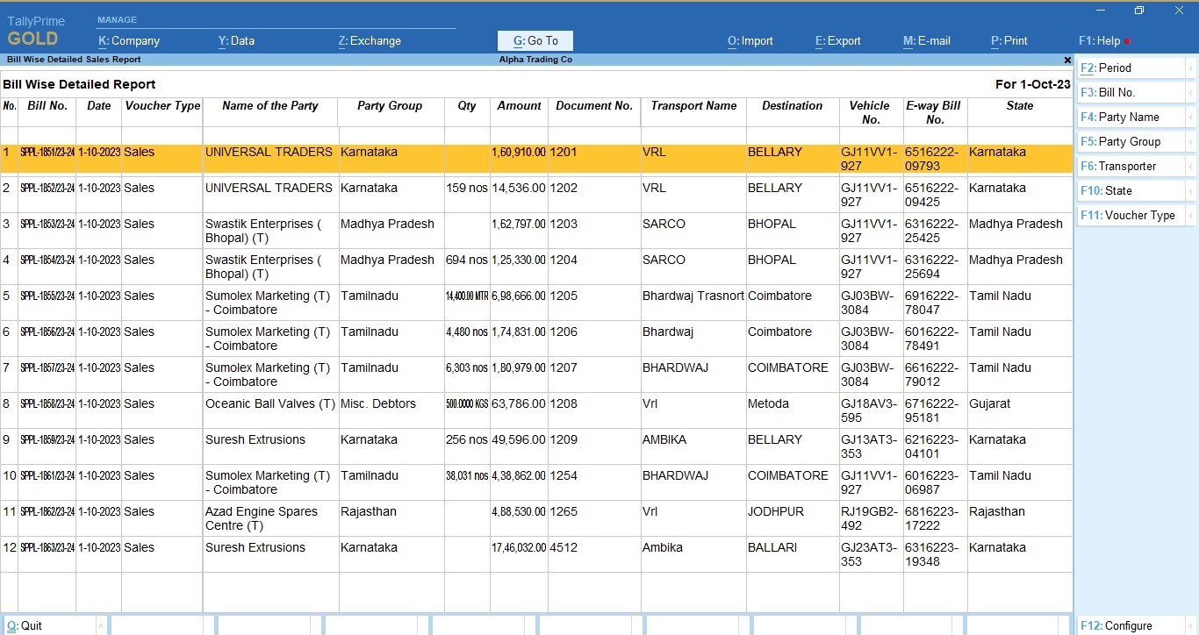Viewport: 1199px width, 635px height.
Task: Open the Go To search button
Action: click(x=535, y=40)
